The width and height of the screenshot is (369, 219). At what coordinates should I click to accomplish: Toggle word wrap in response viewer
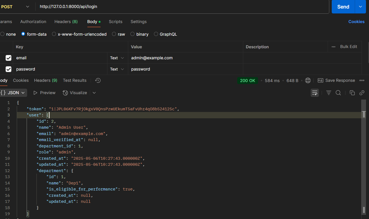pyautogui.click(x=315, y=93)
